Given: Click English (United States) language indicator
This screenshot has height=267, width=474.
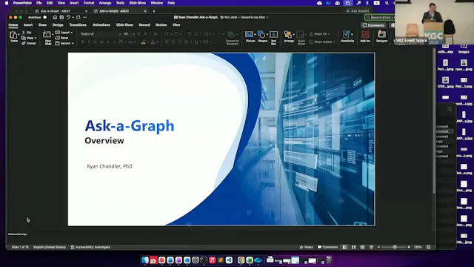Looking at the screenshot, I should 50,247.
